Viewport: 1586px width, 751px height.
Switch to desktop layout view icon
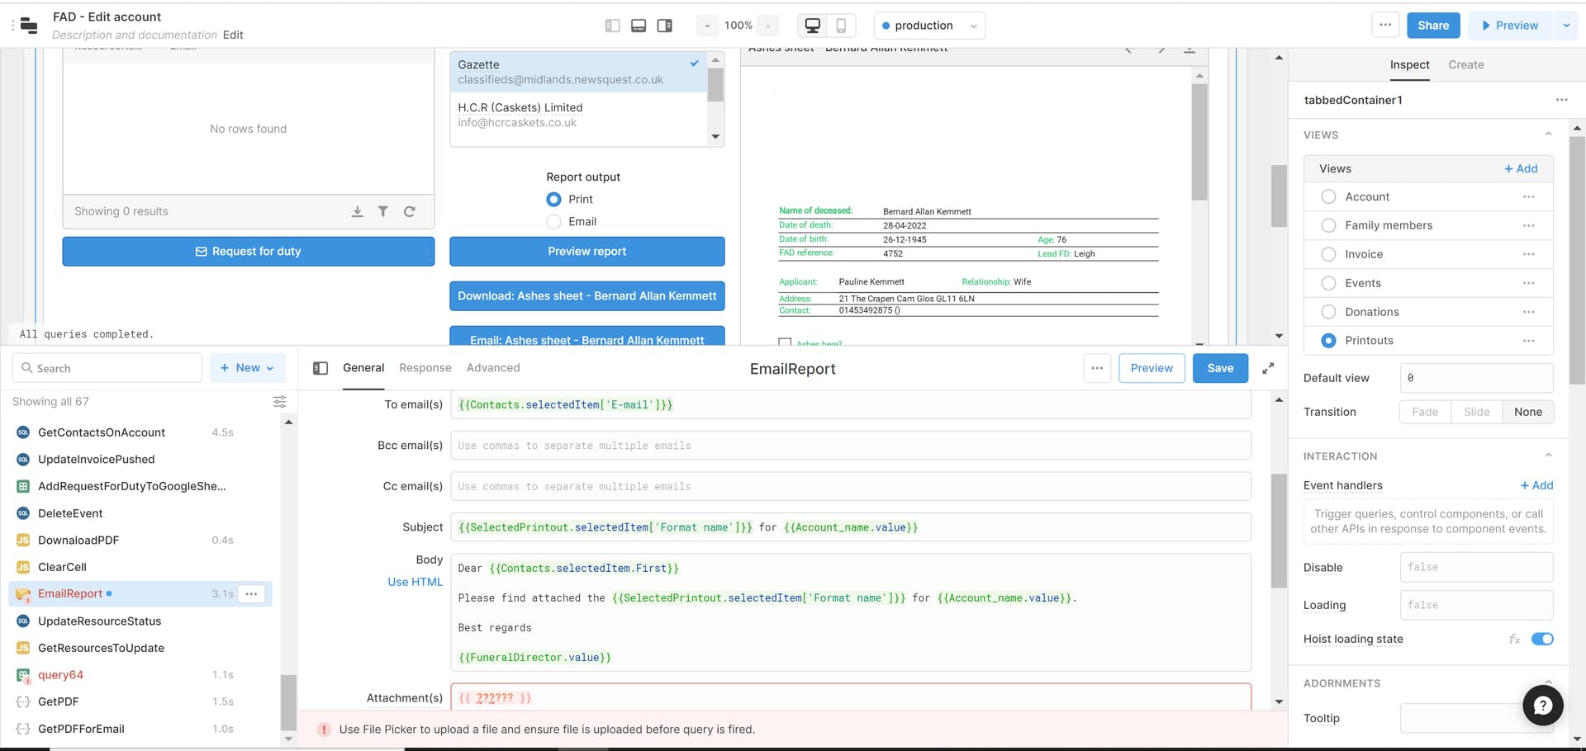click(813, 26)
